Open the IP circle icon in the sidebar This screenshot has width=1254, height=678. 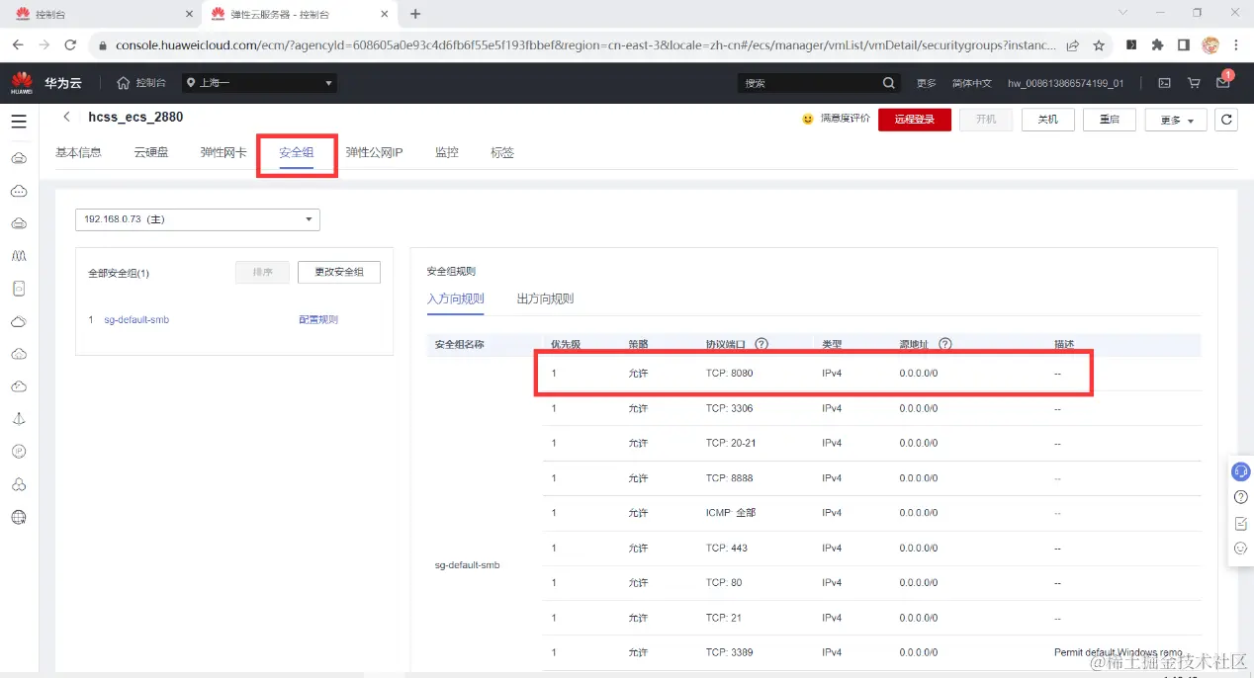19,452
